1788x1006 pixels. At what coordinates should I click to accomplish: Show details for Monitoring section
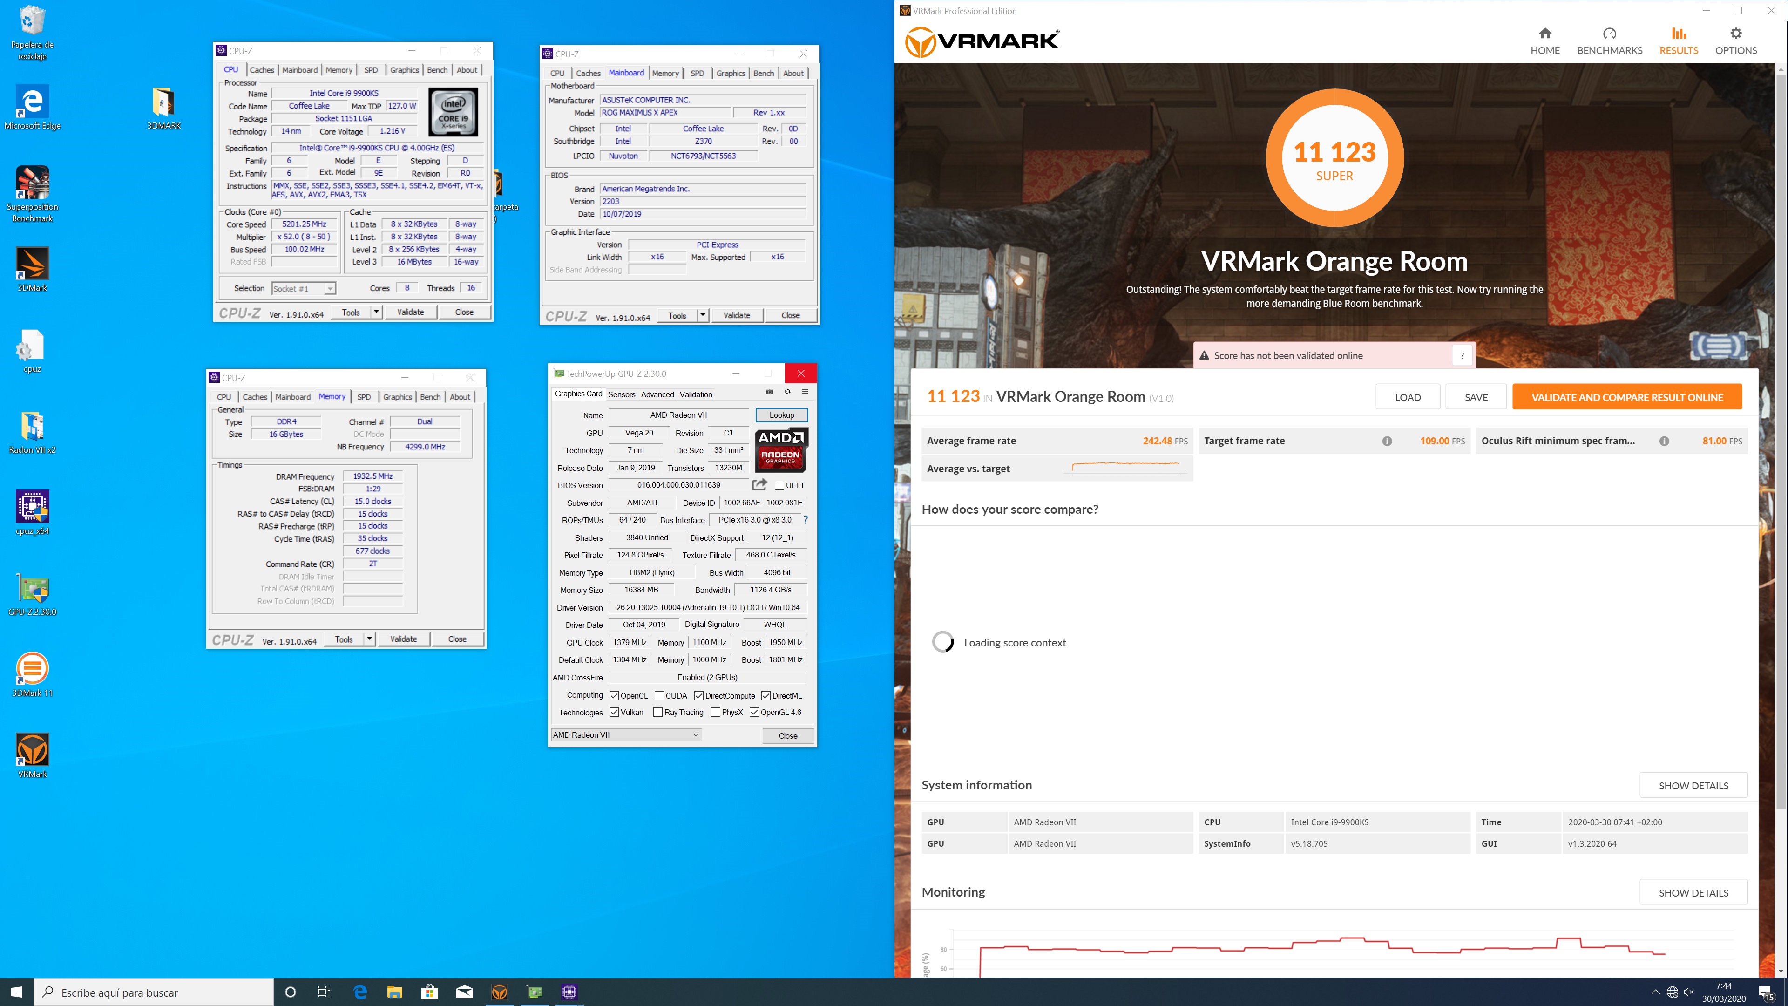[1693, 893]
